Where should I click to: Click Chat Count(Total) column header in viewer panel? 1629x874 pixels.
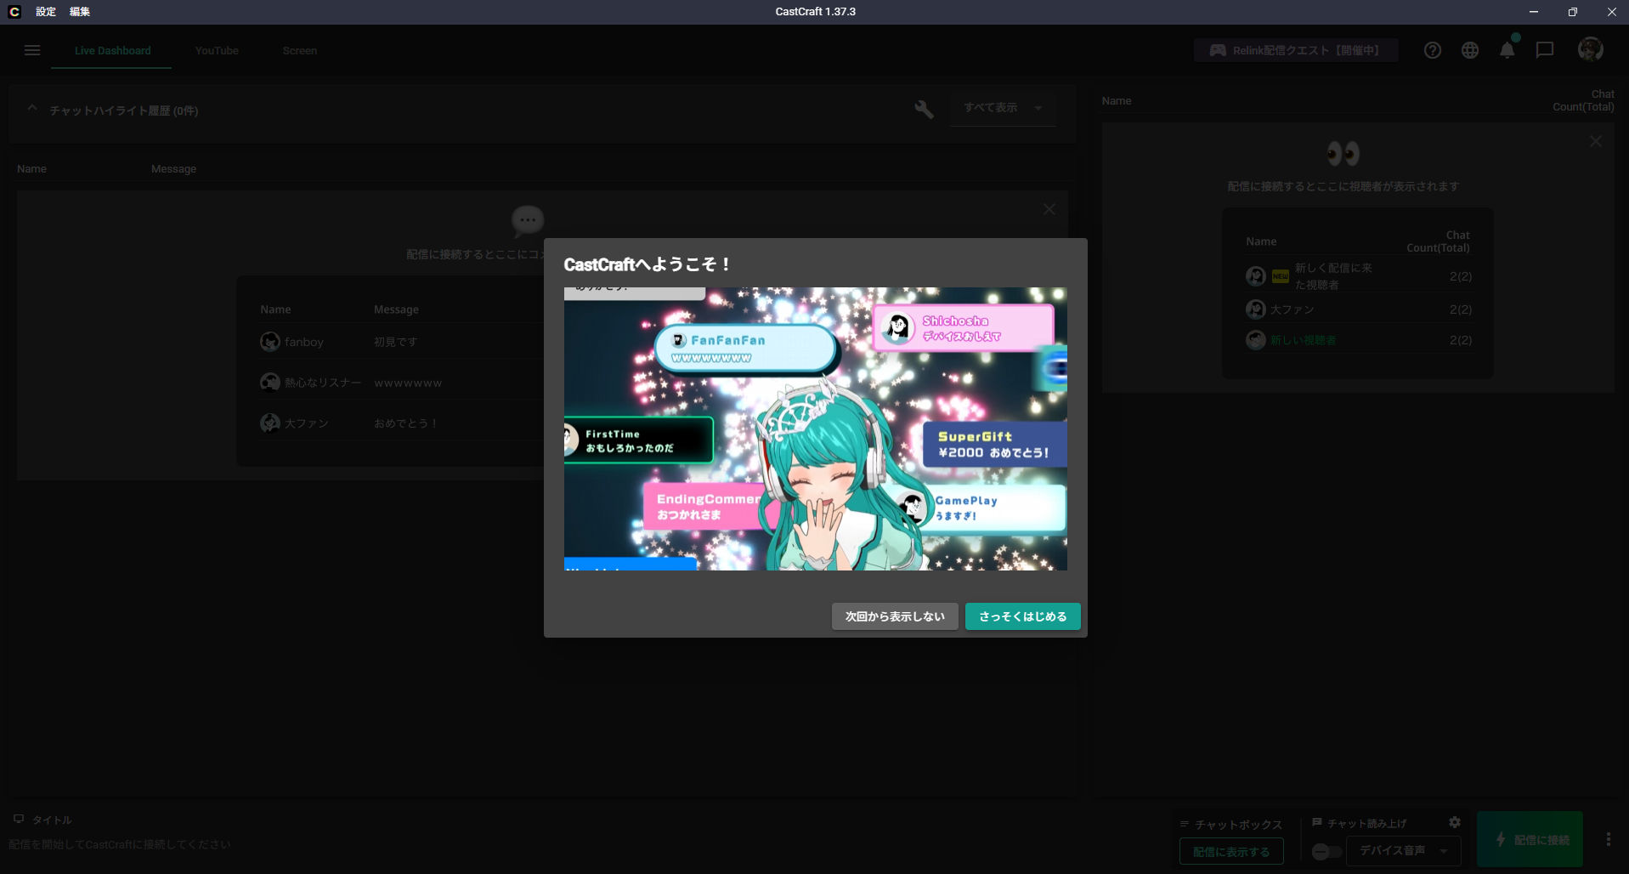click(x=1583, y=100)
